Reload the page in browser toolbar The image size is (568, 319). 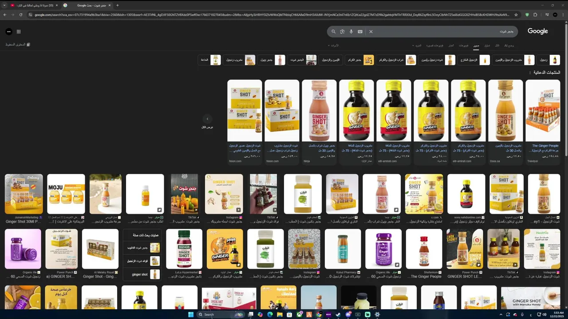pos(21,15)
